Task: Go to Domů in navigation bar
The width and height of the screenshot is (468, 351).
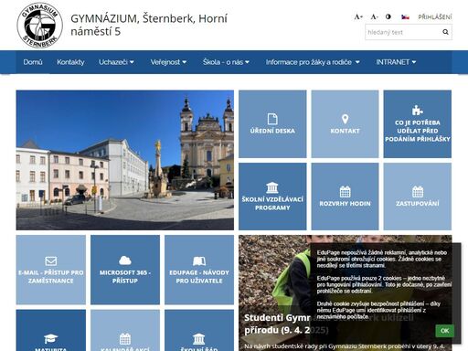Action: coord(33,62)
